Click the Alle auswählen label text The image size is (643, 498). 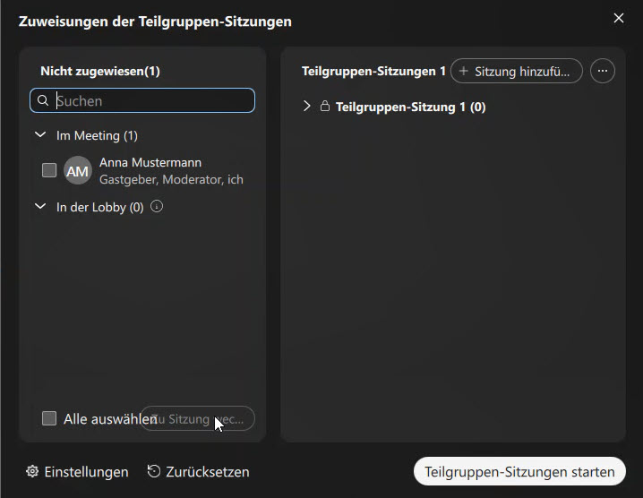[x=110, y=419]
